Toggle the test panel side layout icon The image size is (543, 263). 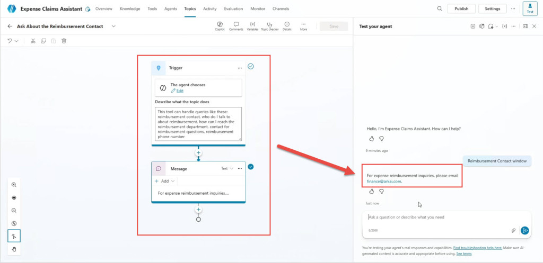coord(526,26)
